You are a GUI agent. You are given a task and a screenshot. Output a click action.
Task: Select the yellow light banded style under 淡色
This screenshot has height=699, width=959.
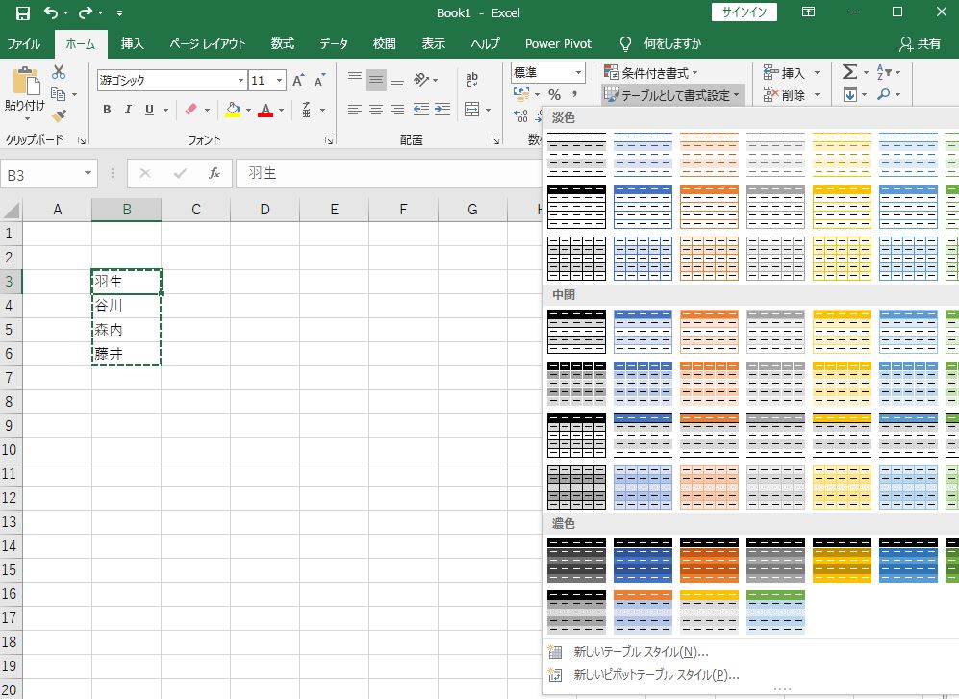pyautogui.click(x=842, y=154)
